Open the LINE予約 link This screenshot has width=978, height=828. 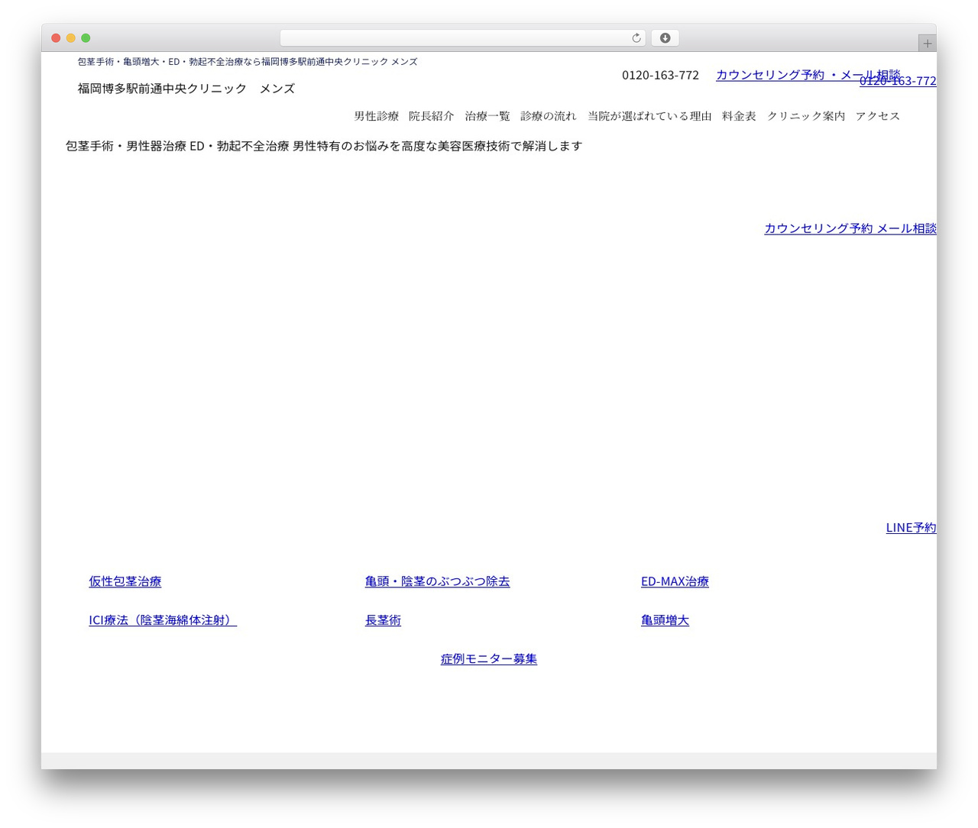(x=911, y=528)
